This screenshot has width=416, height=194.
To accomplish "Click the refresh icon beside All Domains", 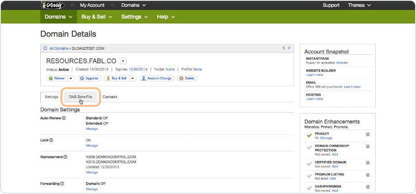I will pos(45,48).
